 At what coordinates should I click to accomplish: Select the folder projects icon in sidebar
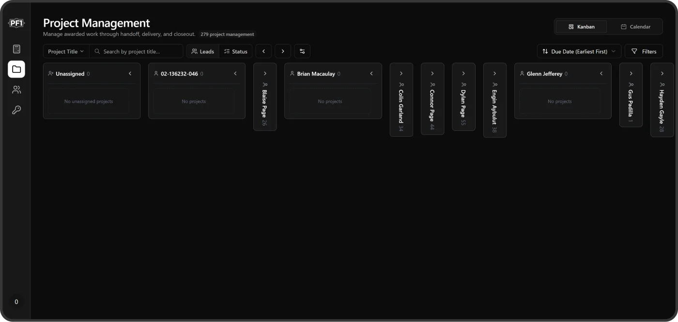pyautogui.click(x=16, y=69)
